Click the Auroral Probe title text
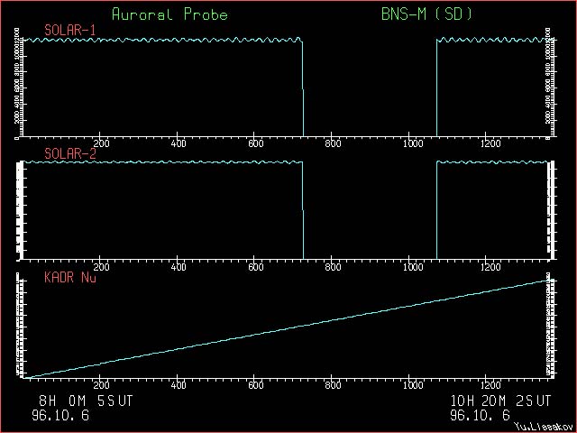577x433 pixels. pyautogui.click(x=169, y=14)
